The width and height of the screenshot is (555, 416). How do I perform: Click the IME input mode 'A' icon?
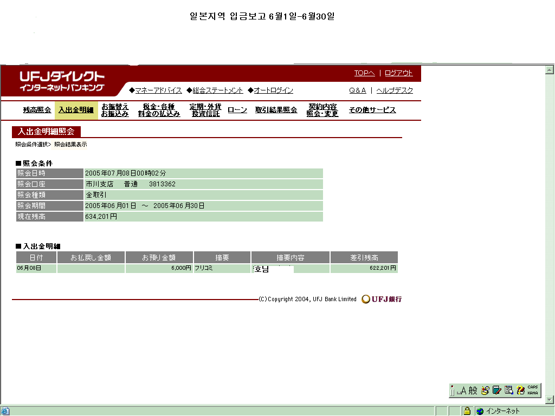coord(462,390)
